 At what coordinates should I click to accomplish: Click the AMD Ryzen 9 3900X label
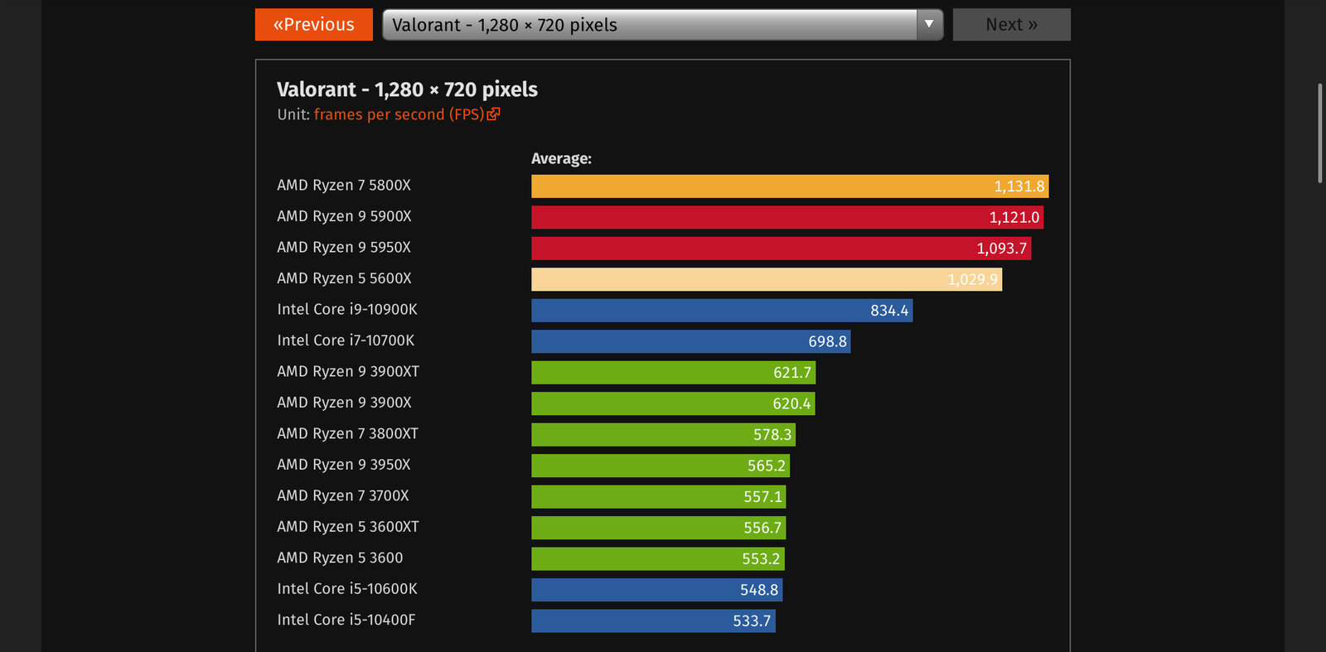(x=344, y=403)
